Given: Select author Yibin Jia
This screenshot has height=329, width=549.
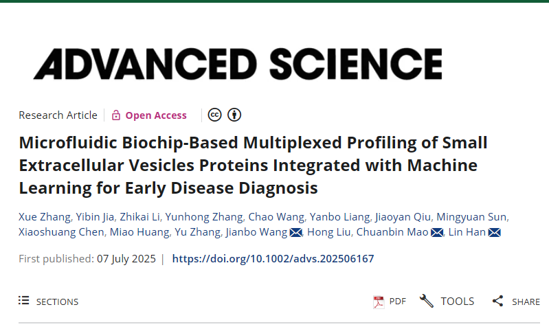Looking at the screenshot, I should pyautogui.click(x=95, y=217).
